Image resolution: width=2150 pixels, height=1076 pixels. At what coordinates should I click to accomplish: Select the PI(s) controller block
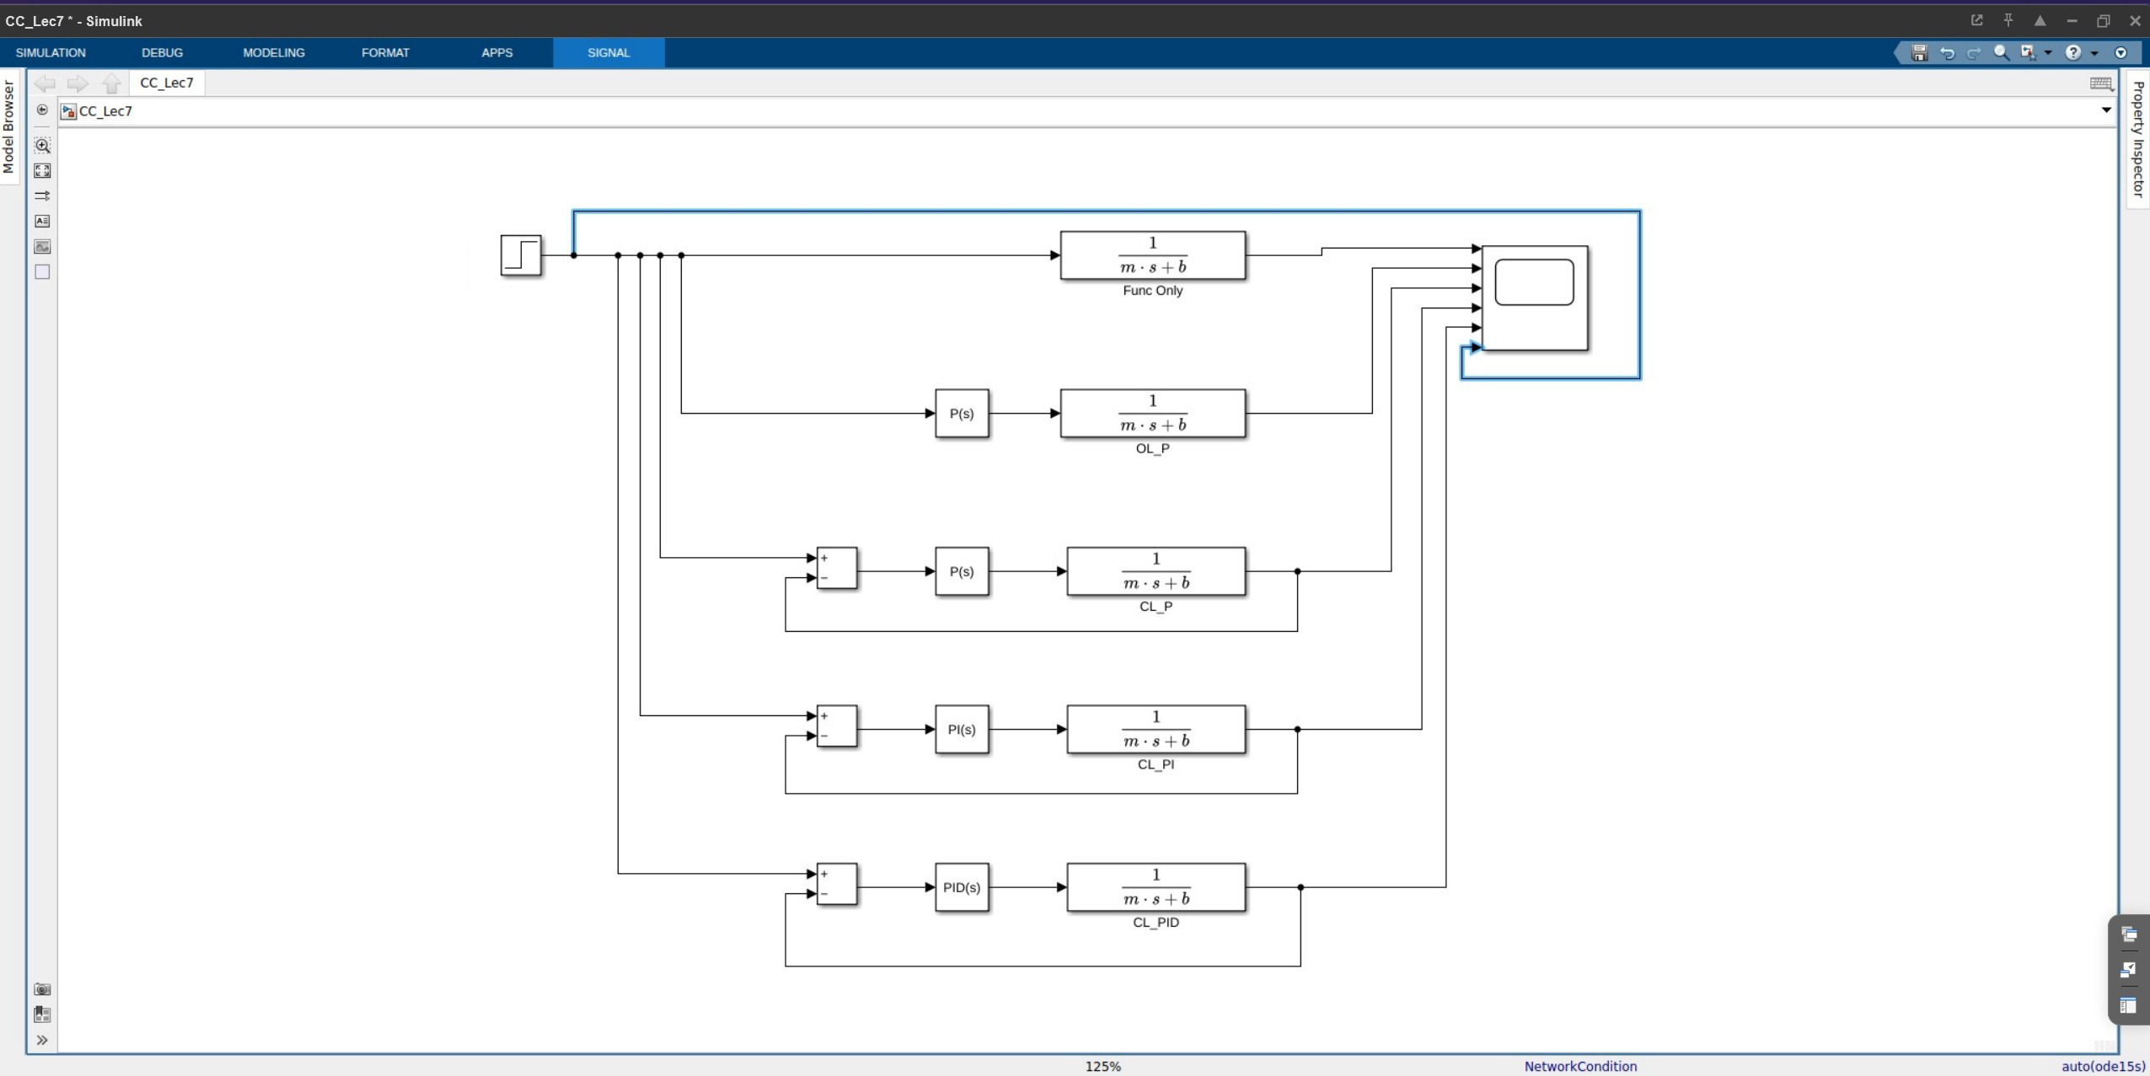pos(962,729)
